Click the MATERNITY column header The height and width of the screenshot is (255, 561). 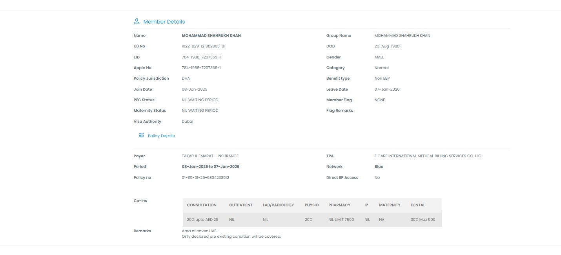(x=390, y=205)
